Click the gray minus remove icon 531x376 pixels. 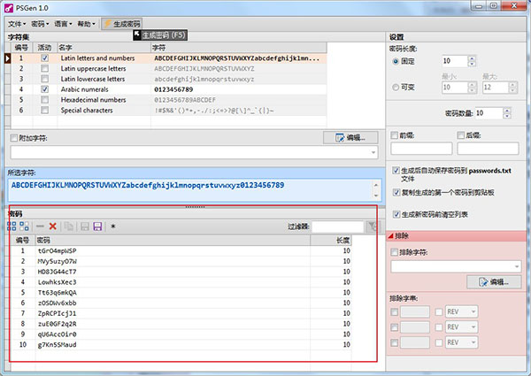click(x=40, y=226)
